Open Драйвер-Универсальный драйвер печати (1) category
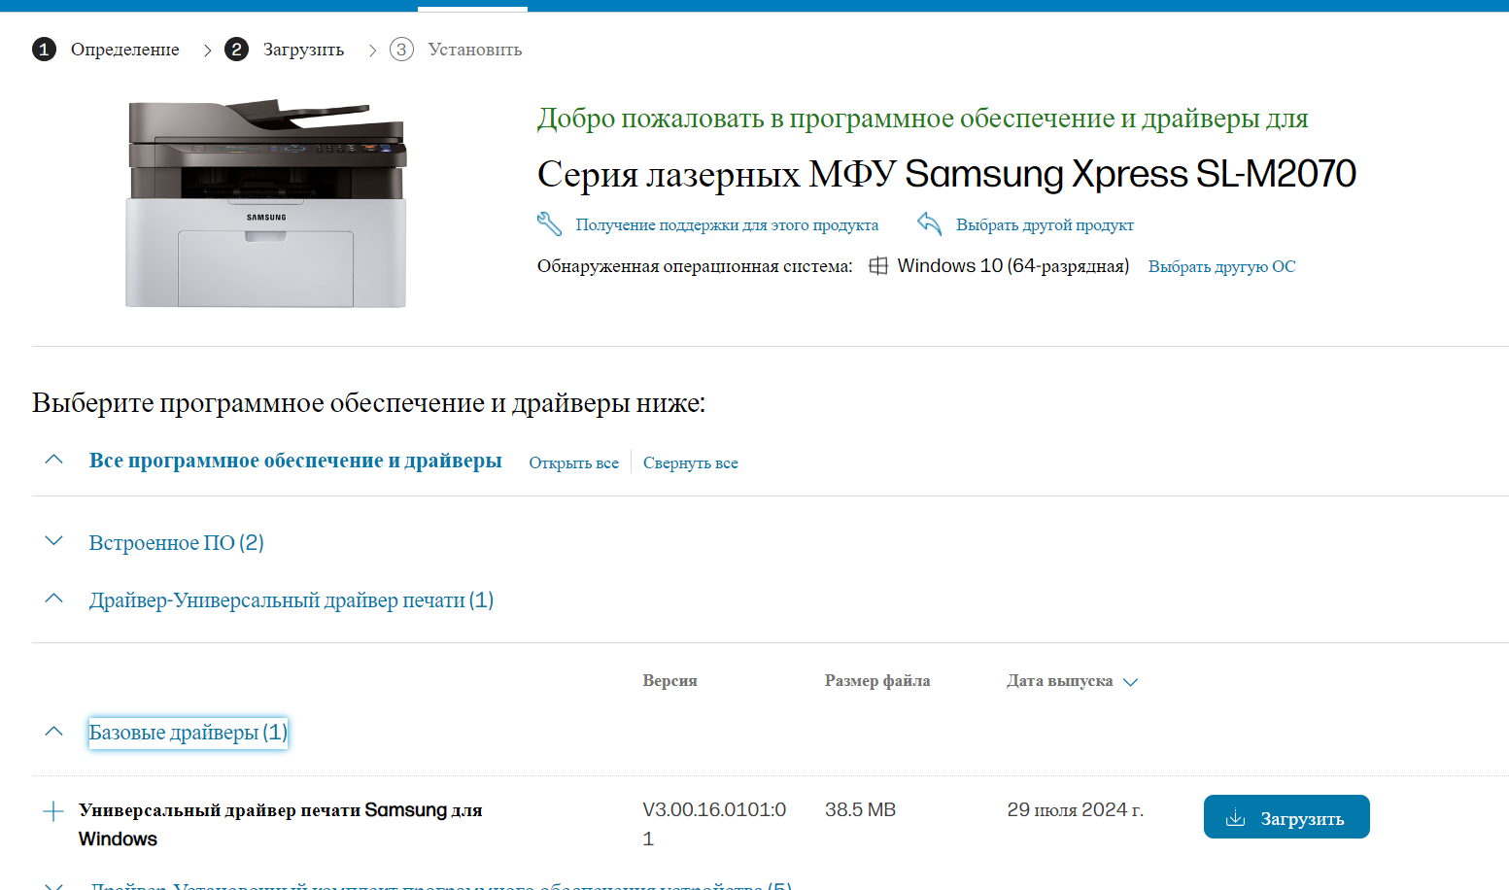This screenshot has height=890, width=1509. click(291, 600)
